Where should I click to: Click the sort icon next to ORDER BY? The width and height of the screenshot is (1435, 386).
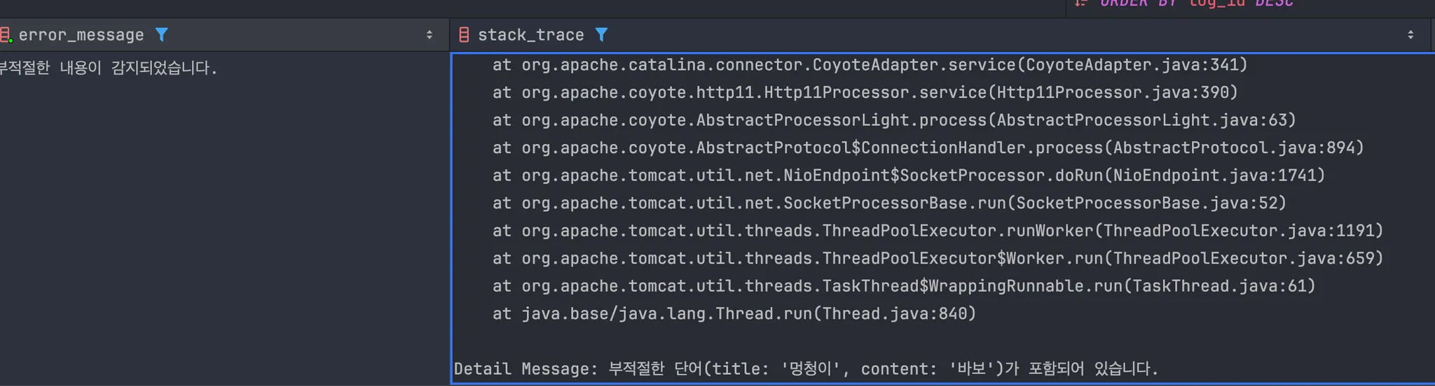coord(1081,3)
